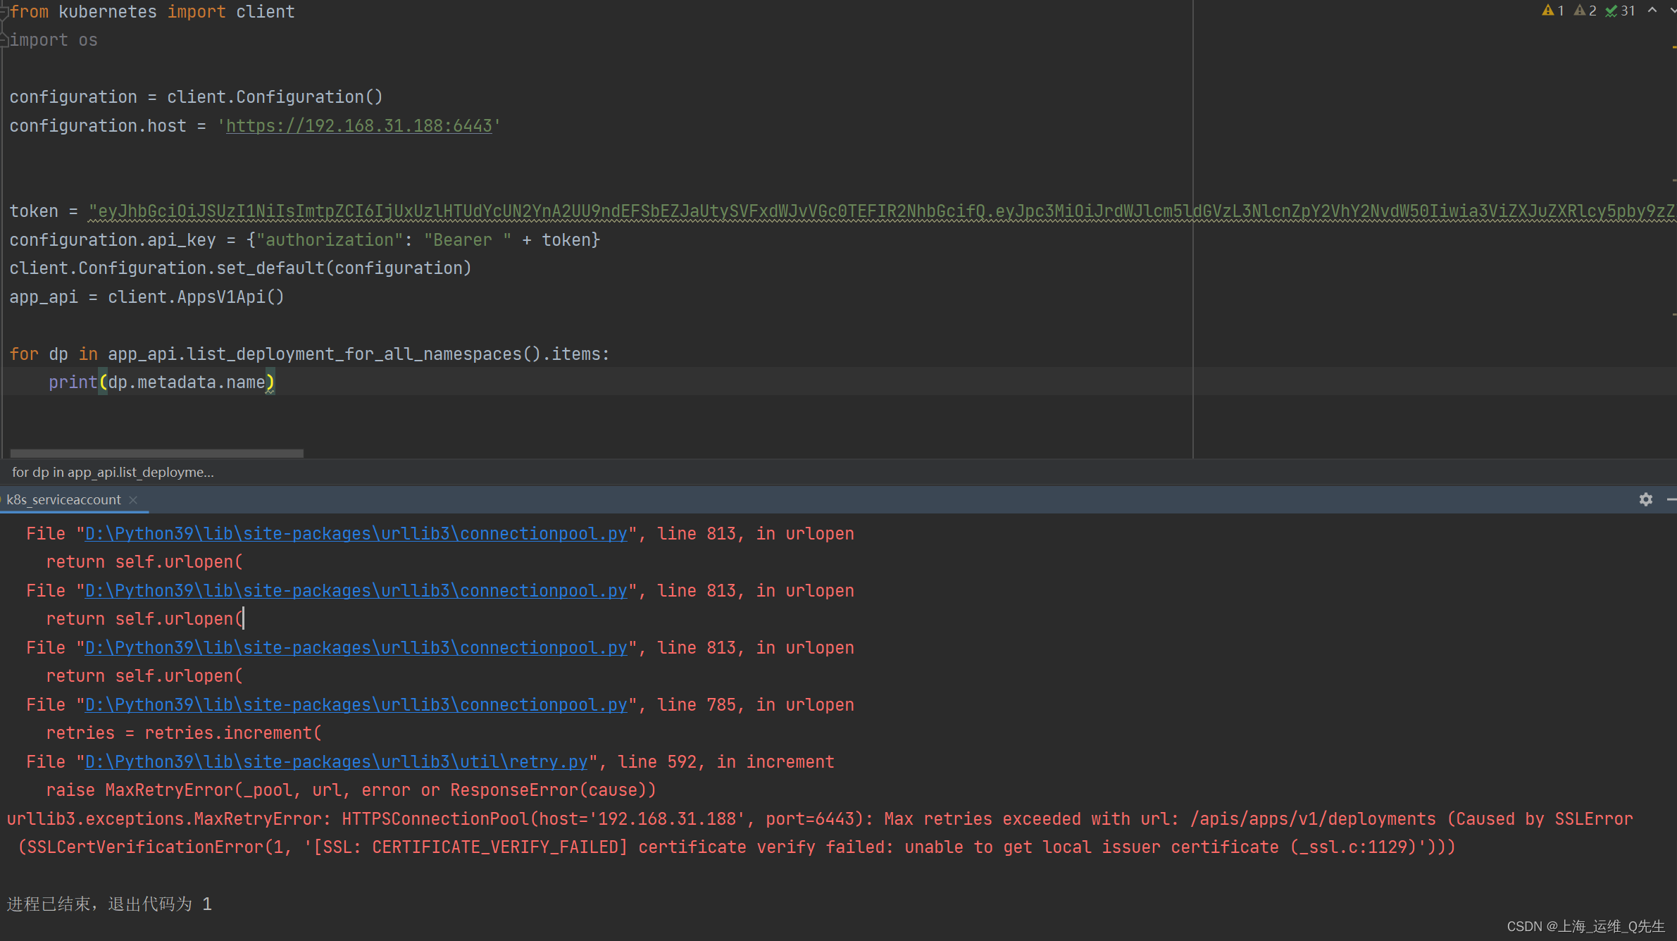Click 'configuration = client.Configuration()' line
Image resolution: width=1677 pixels, height=941 pixels.
[x=196, y=97]
